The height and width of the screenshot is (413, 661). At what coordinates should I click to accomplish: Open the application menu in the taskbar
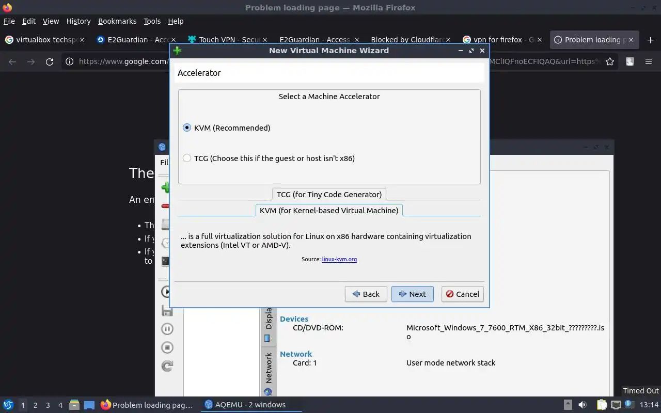click(x=8, y=405)
